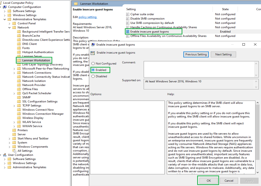The image size is (261, 186).
Task: Select the Disabled radio button
Action: coord(93,76)
